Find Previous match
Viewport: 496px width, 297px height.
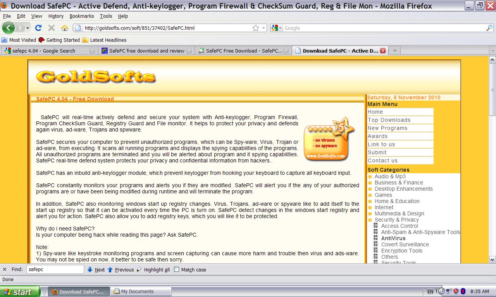coord(121,270)
